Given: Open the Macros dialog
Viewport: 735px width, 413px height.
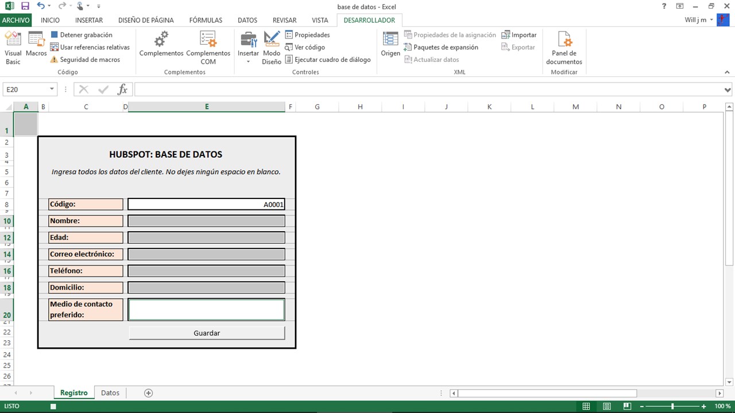Looking at the screenshot, I should (36, 44).
